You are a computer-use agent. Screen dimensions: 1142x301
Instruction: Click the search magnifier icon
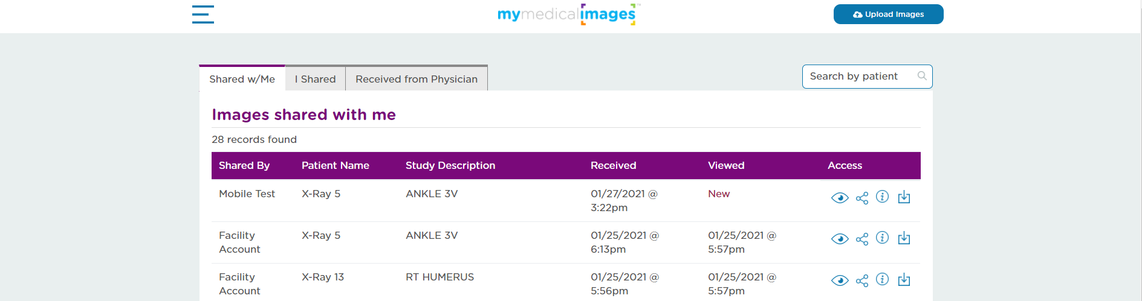point(922,76)
